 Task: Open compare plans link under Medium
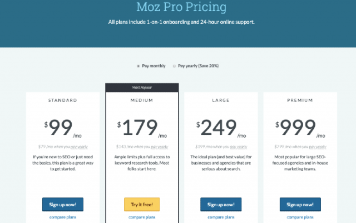click(x=142, y=217)
